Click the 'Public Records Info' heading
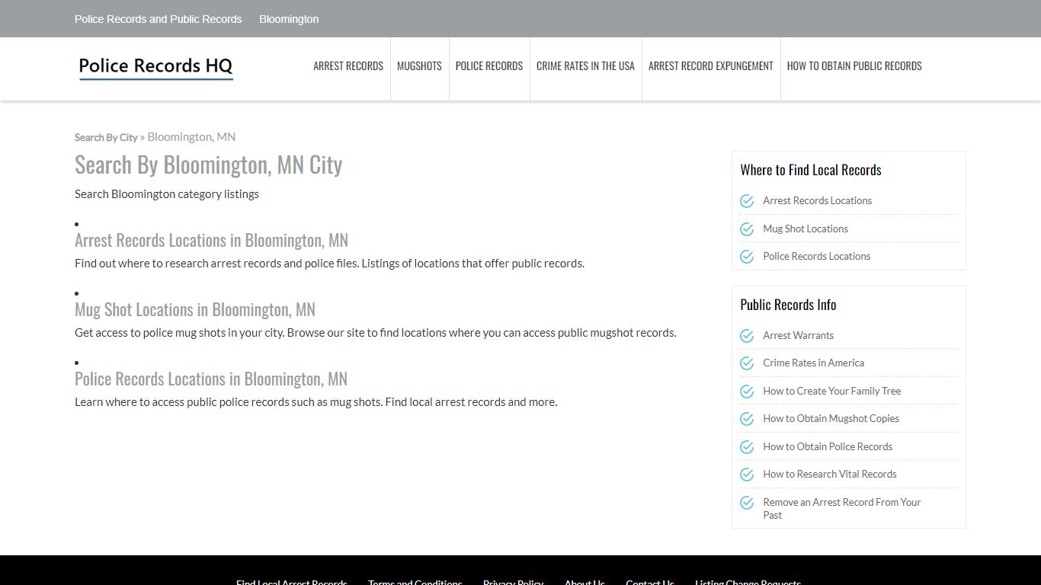1041x585 pixels. pyautogui.click(x=788, y=305)
